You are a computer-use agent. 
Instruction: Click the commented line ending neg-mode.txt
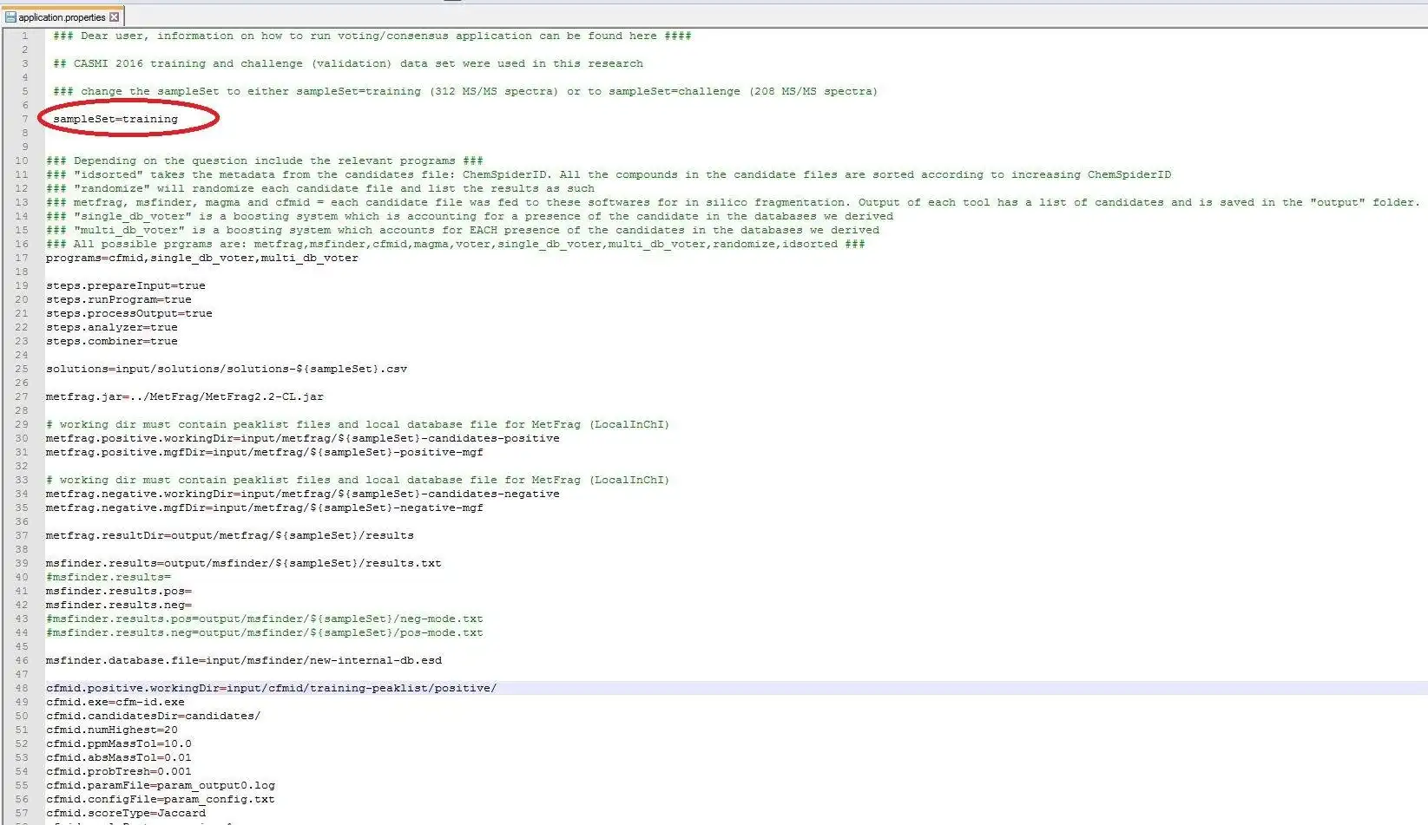265,619
